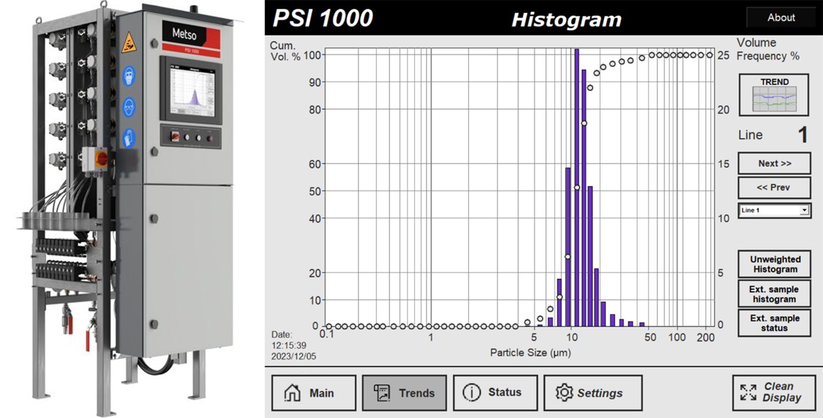Screen dimensions: 823x418
Task: Click the PSI 1000 logo text
Action: (x=320, y=18)
